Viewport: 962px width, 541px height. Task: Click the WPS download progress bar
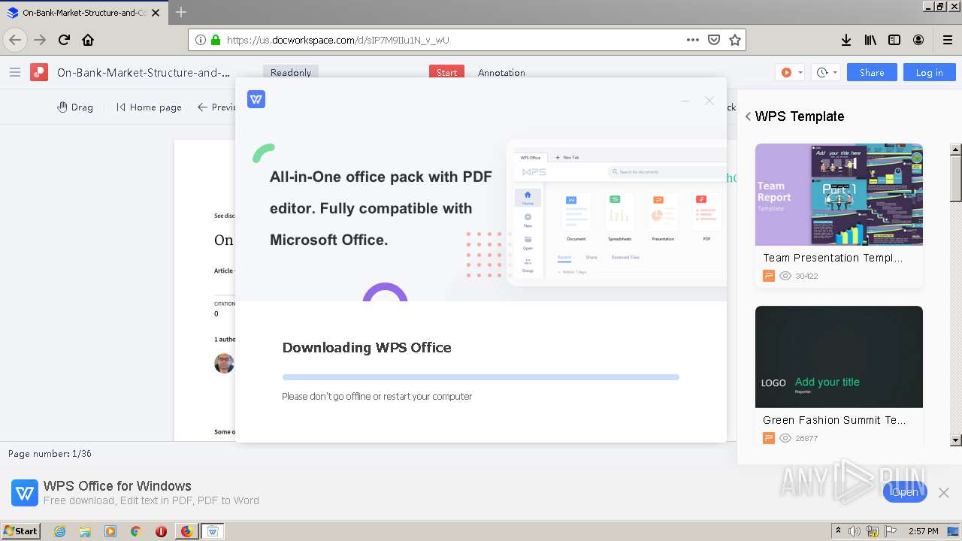coord(481,377)
